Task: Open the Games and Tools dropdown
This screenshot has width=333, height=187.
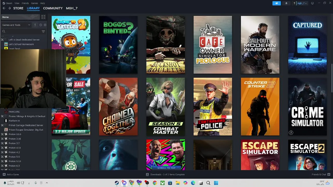Action: 16,25
